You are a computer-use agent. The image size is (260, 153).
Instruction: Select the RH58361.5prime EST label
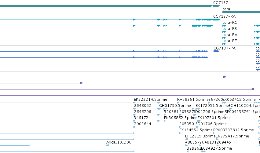coord(193,100)
